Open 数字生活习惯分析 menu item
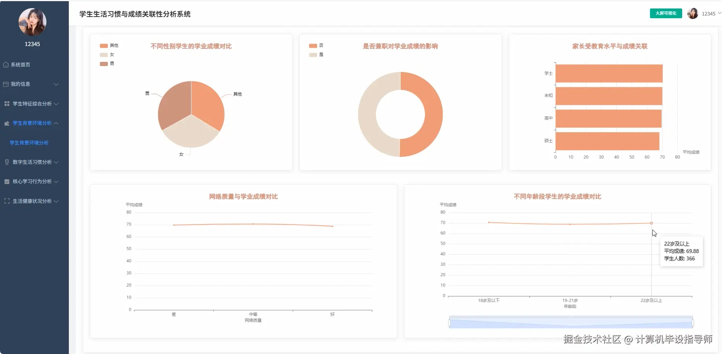Viewport: 722px width, 354px height. coord(32,162)
